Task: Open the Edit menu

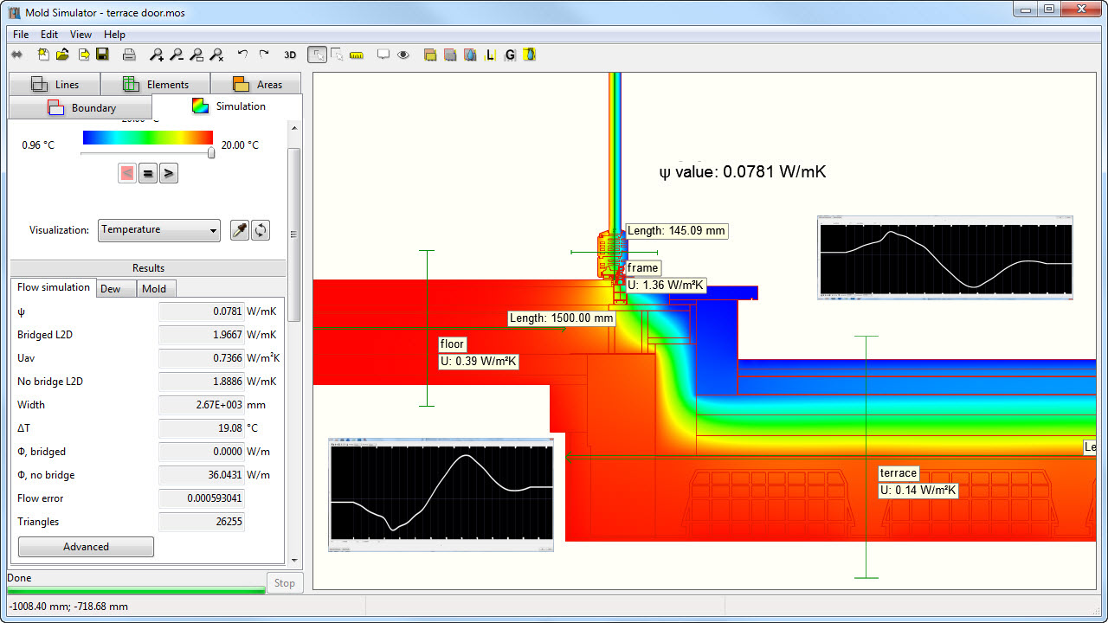Action: [49, 35]
